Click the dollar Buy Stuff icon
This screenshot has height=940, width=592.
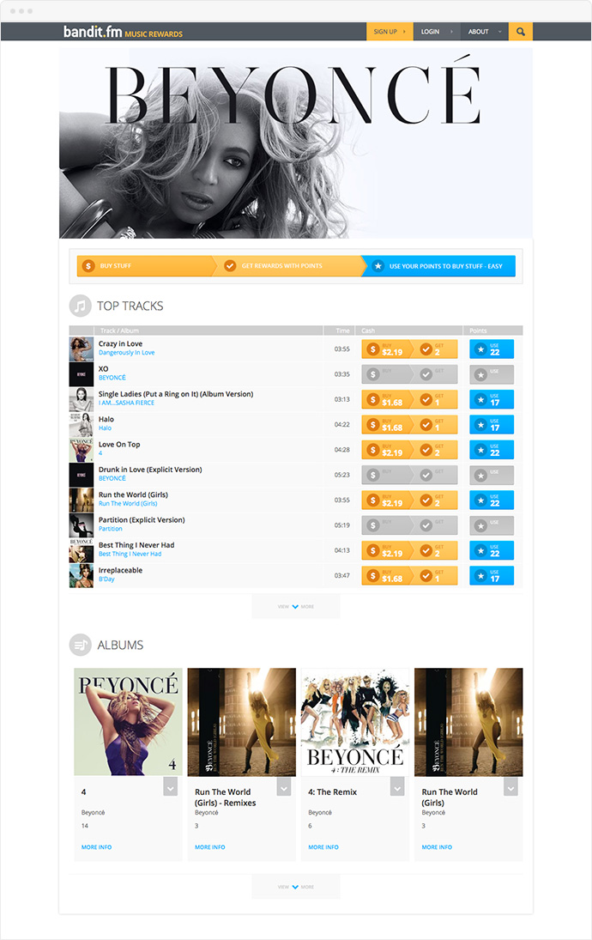tap(88, 265)
